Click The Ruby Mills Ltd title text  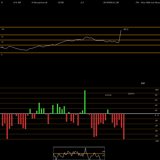pyautogui.click(x=145, y=3)
